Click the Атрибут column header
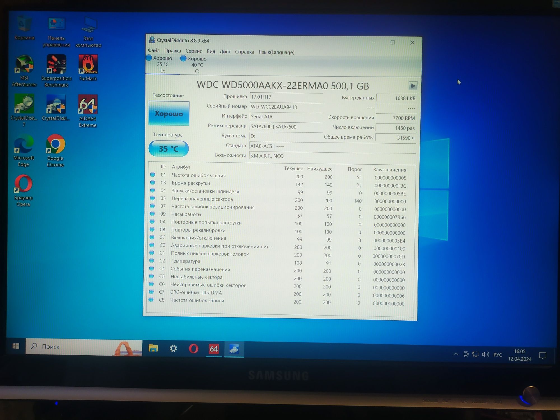Viewport: 560px width, 420px height. [x=181, y=167]
